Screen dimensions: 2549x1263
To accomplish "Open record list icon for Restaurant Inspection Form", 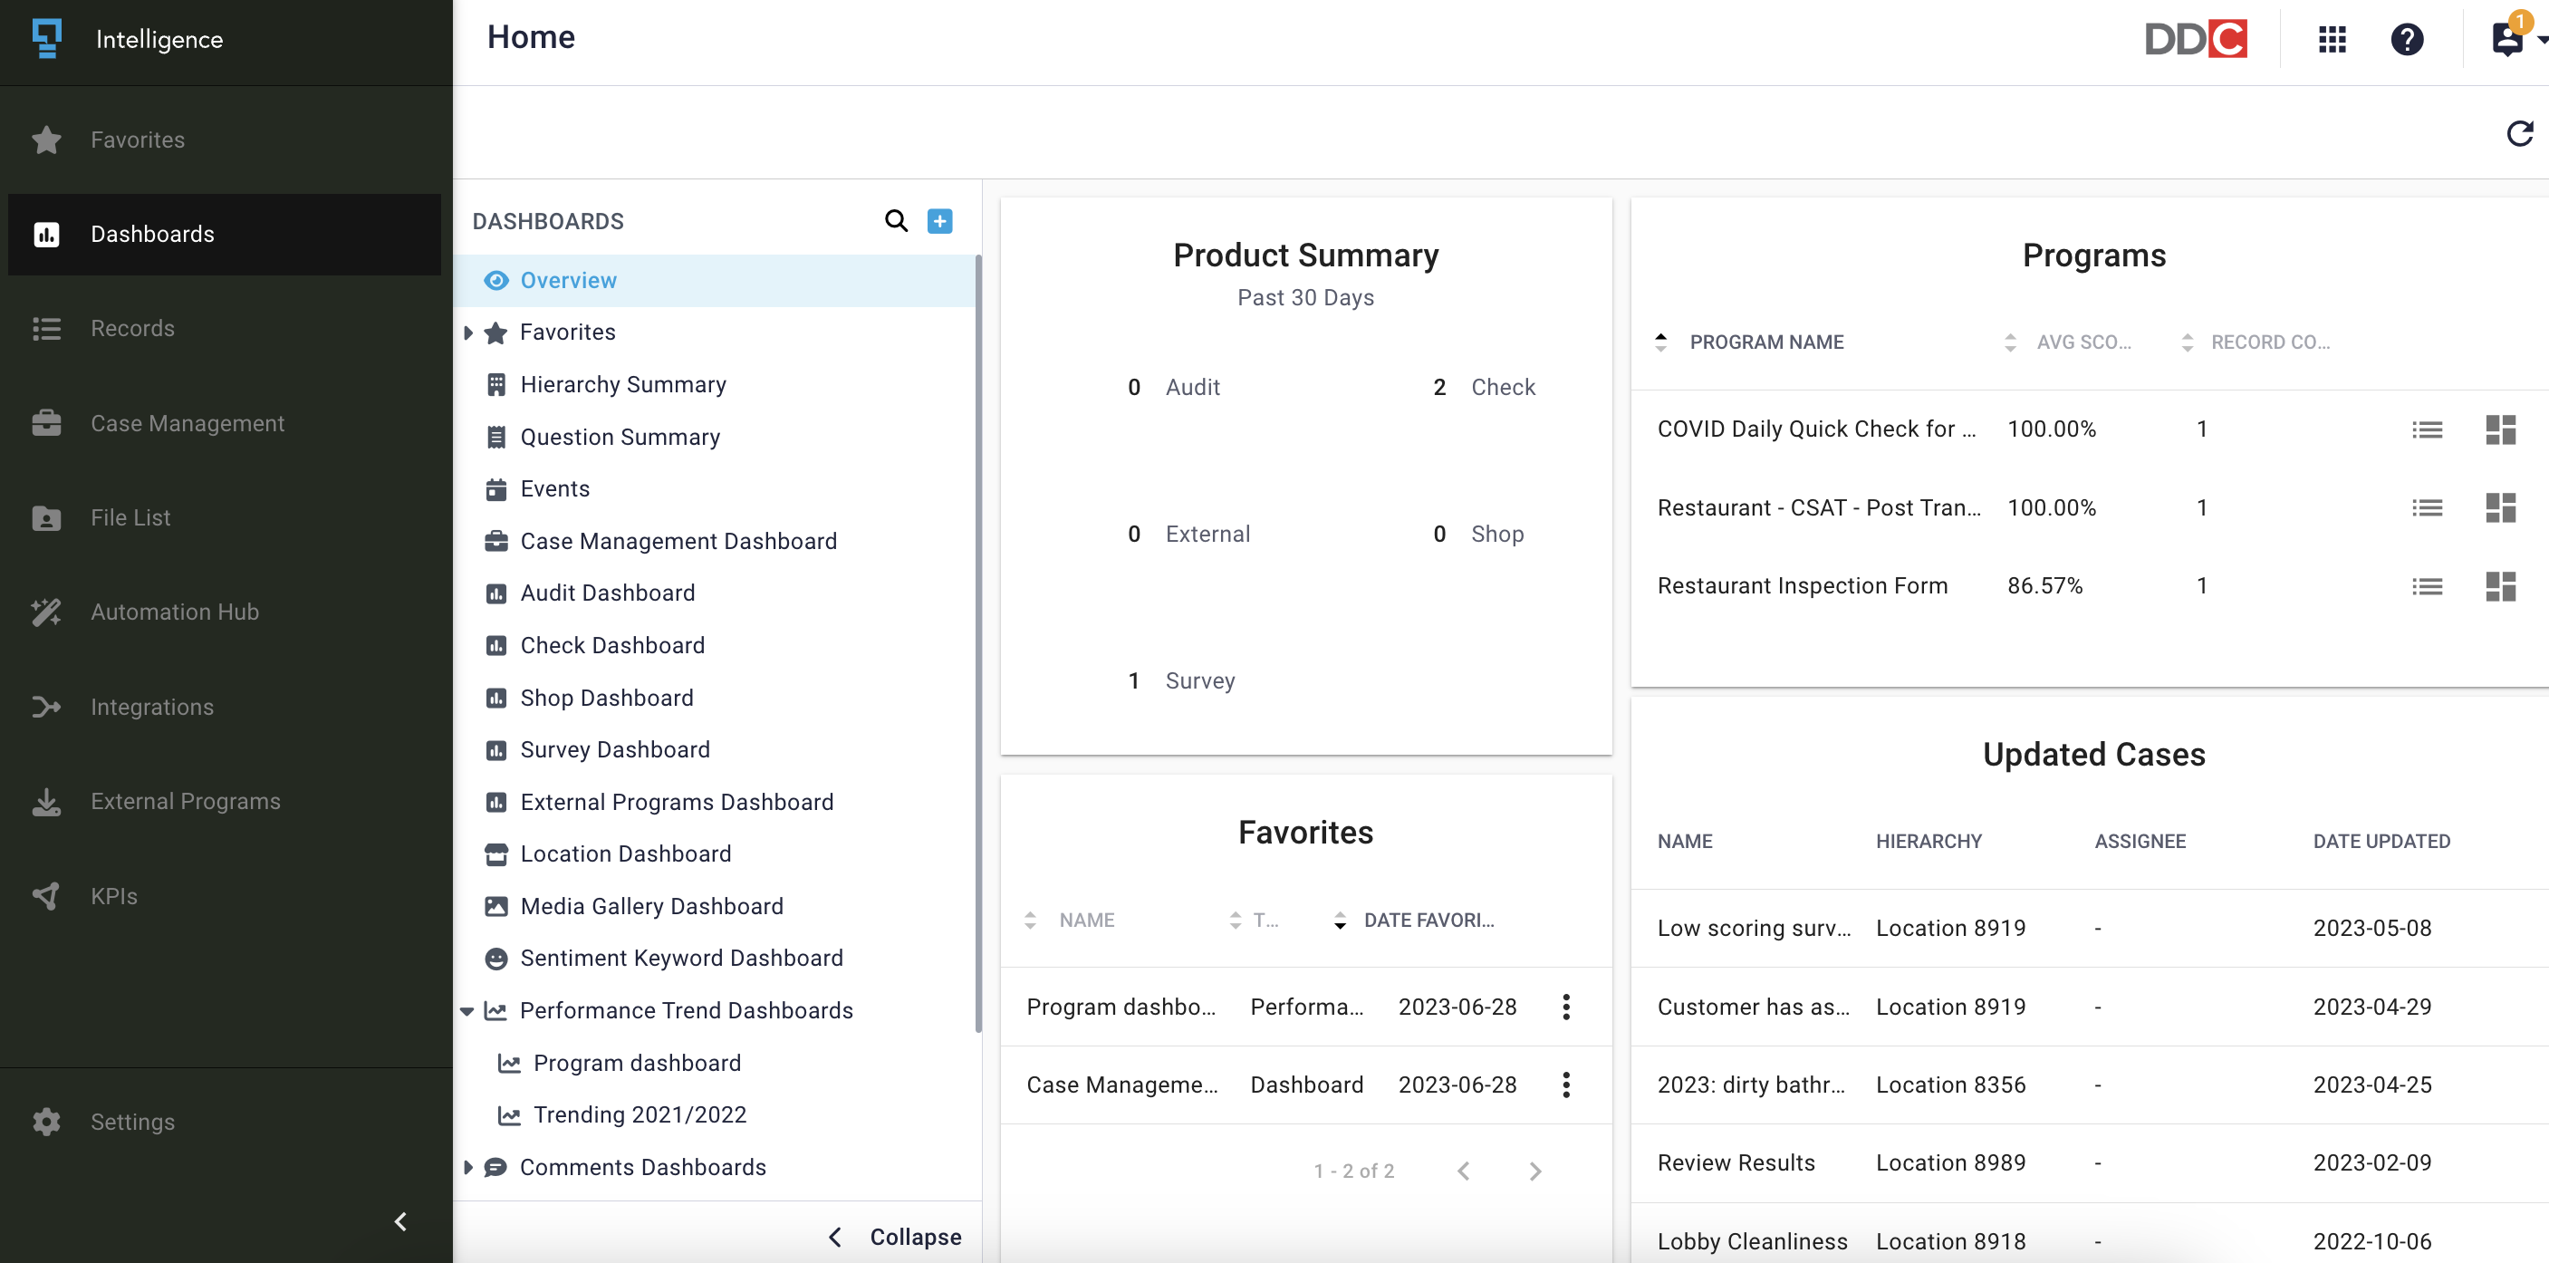I will point(2427,587).
